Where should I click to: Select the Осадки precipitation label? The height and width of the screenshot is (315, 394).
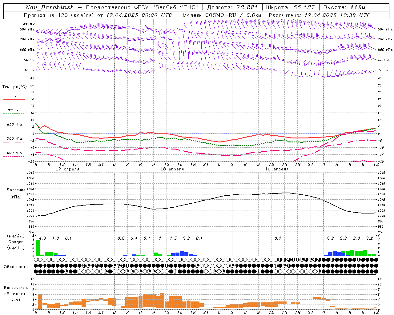16,242
